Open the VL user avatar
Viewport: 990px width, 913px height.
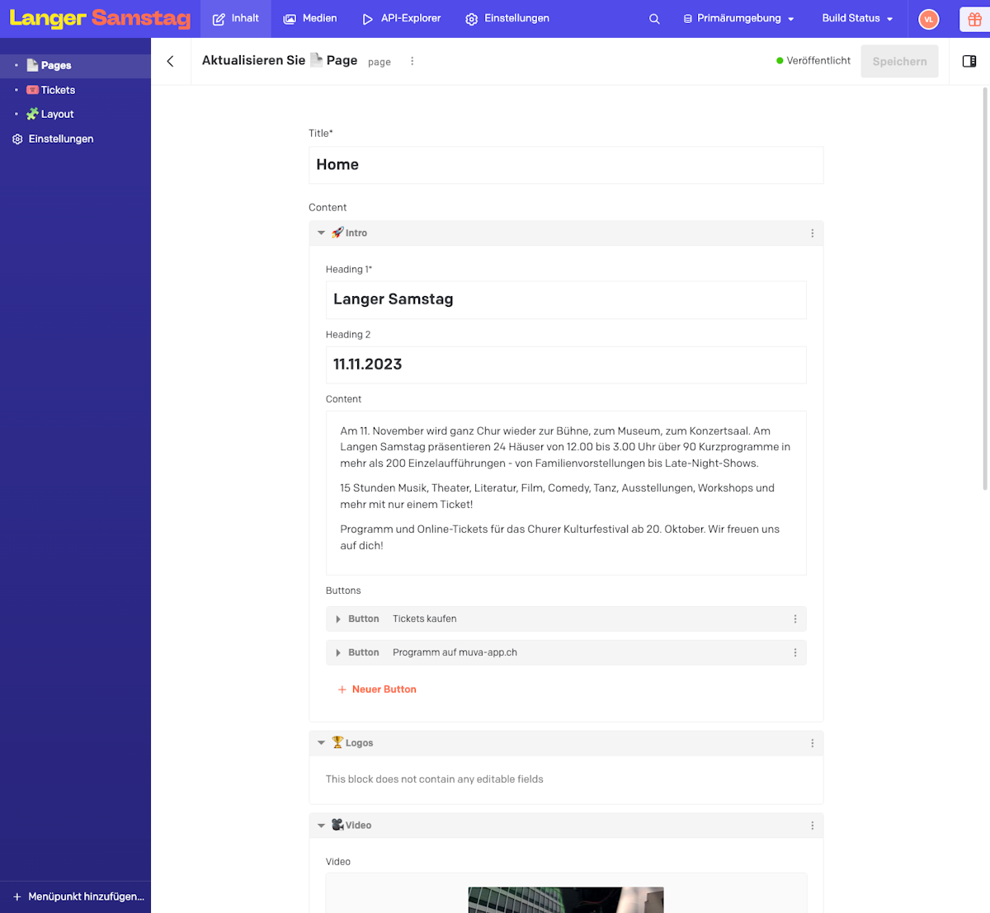click(x=929, y=19)
